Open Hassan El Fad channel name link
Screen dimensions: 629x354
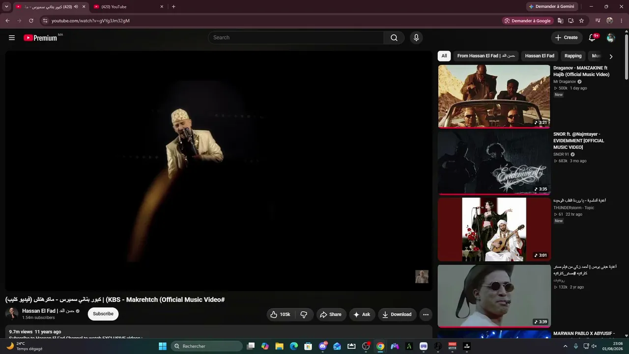48,311
